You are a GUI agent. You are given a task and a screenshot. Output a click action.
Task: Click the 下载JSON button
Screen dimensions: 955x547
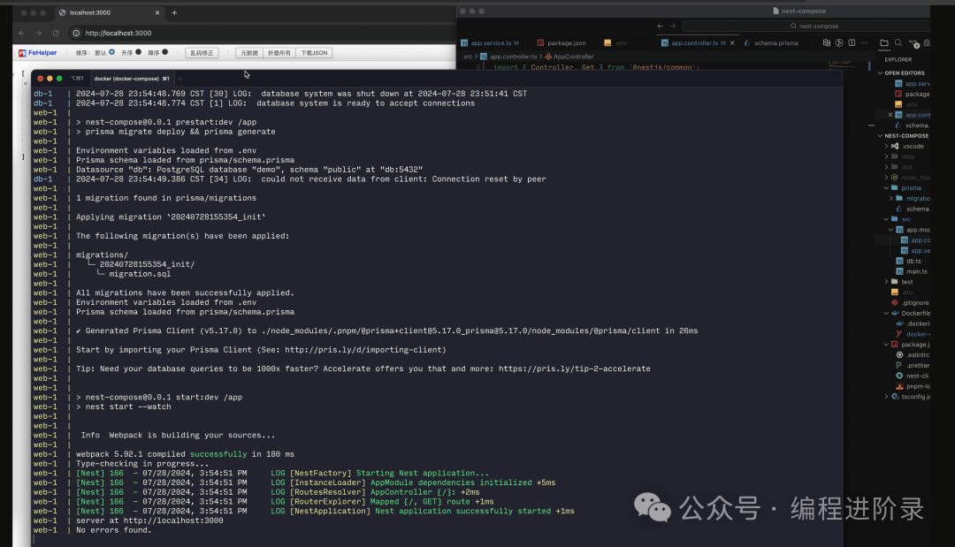[314, 53]
